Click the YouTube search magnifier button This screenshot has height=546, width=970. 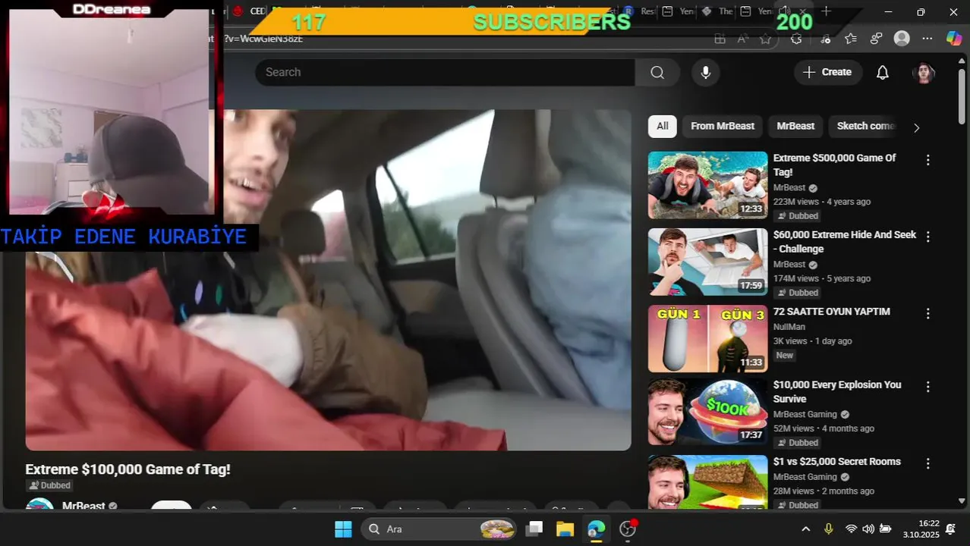[657, 72]
